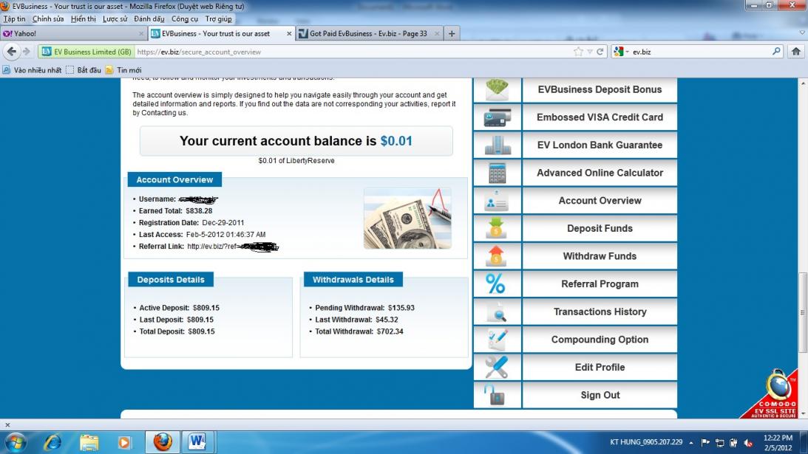This screenshot has width=808, height=454.
Task: Open the Tin mới bookmark feed
Action: [123, 70]
